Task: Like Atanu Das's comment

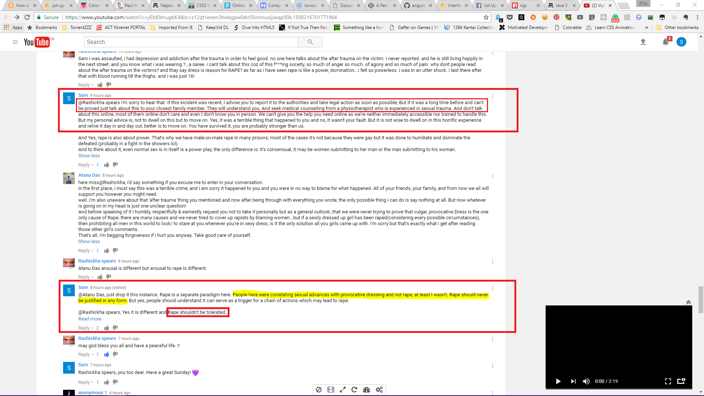Action: coord(106,250)
